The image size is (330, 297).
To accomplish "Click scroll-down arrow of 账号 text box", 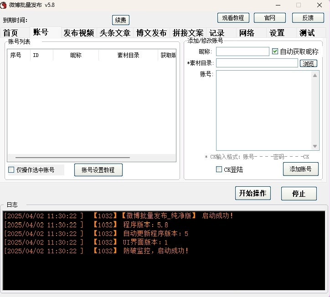I will pos(315,146).
